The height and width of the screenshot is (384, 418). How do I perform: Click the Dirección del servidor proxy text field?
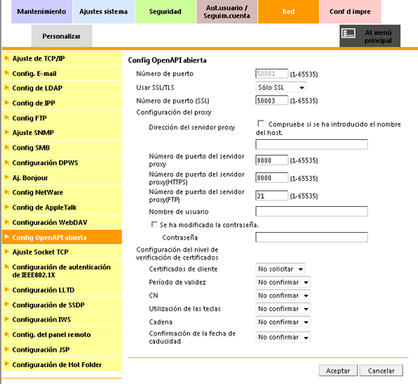tap(311, 144)
